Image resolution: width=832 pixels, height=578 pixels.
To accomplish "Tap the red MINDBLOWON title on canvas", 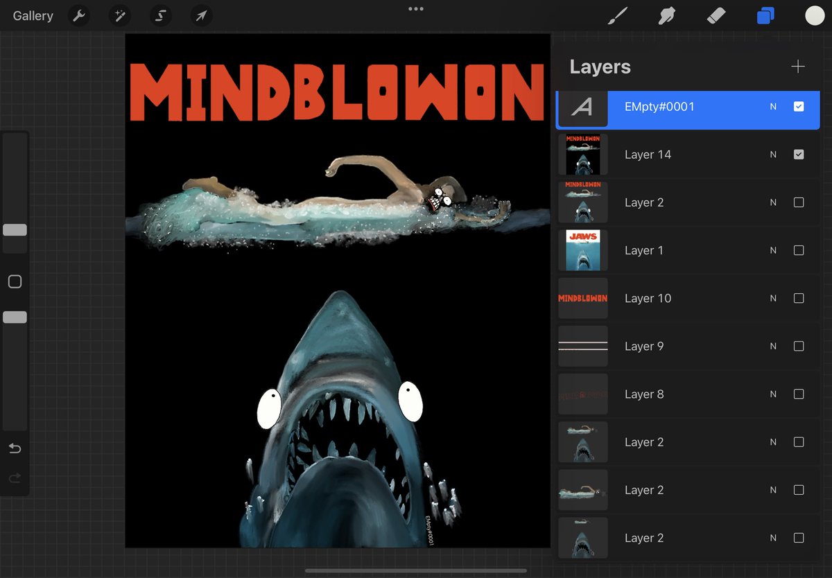I will (x=337, y=91).
